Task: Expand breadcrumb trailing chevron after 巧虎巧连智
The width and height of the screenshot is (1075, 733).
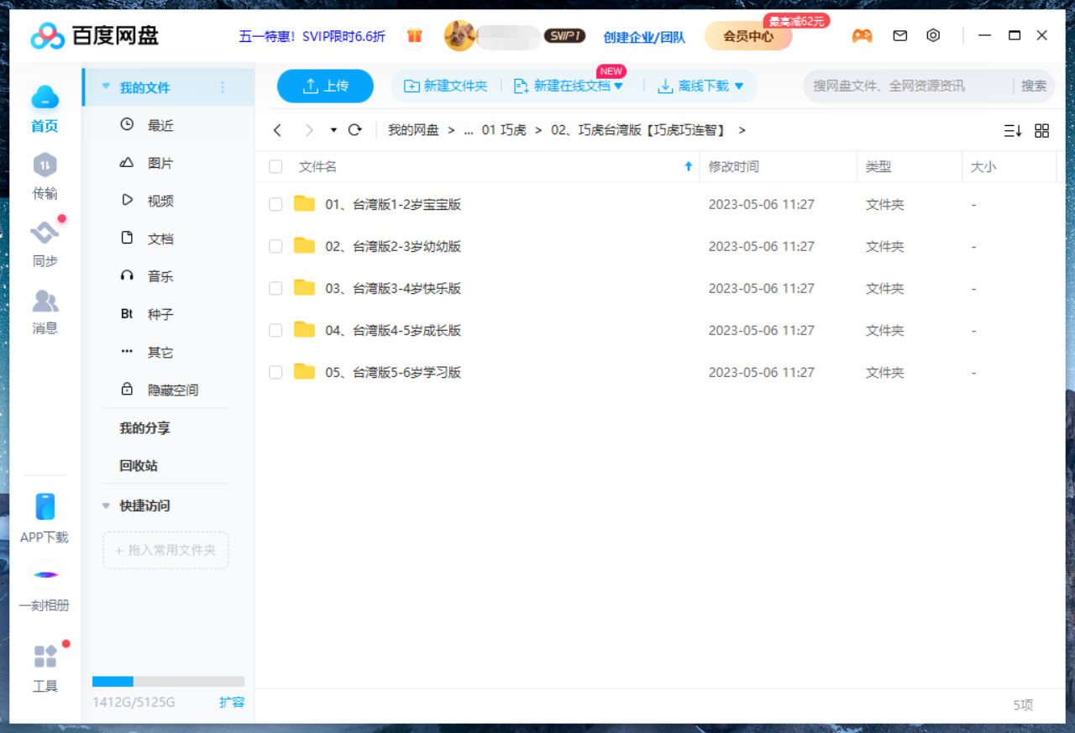Action: pyautogui.click(x=742, y=130)
